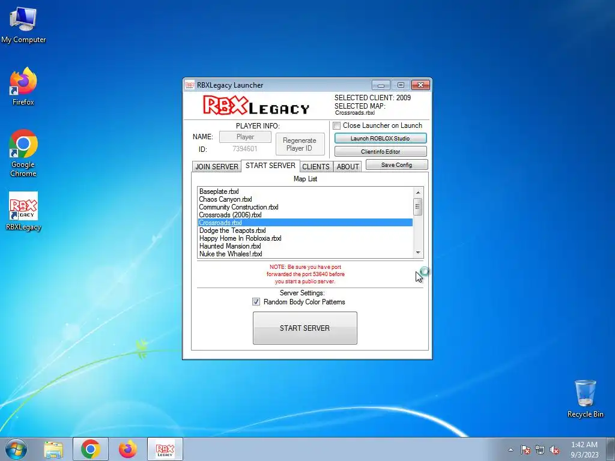Open Windows Explorer from the taskbar
Viewport: 615px width, 461px height.
[x=53, y=450]
